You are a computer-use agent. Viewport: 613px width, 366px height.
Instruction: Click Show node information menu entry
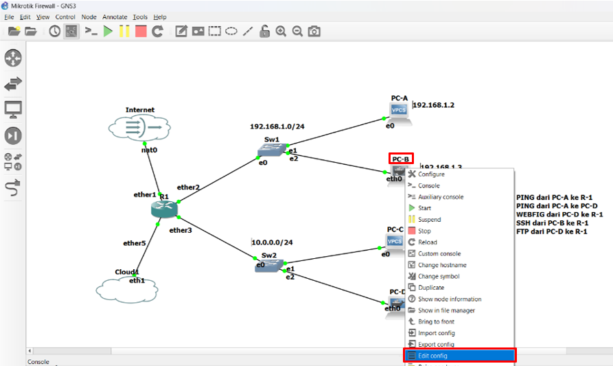point(449,299)
